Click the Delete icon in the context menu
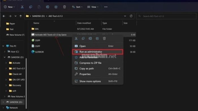 104,39
